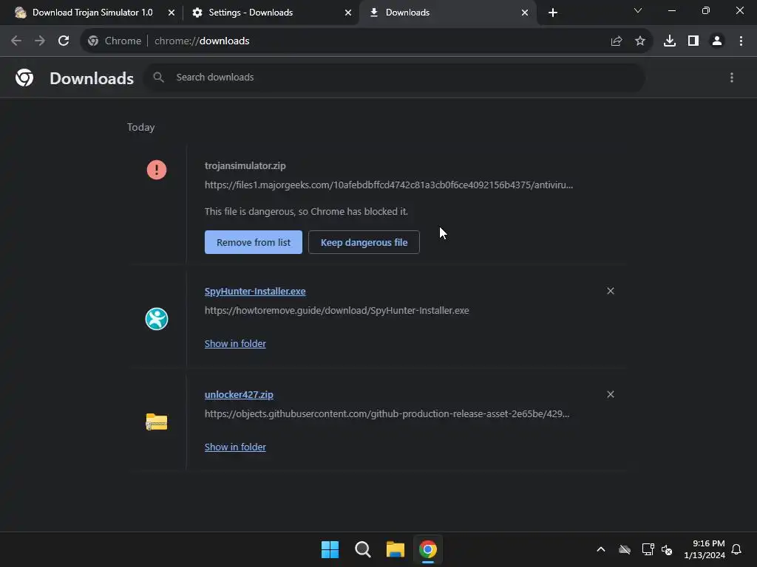Click the muted volume tray icon
Screen dimensions: 757x567
coord(668,549)
